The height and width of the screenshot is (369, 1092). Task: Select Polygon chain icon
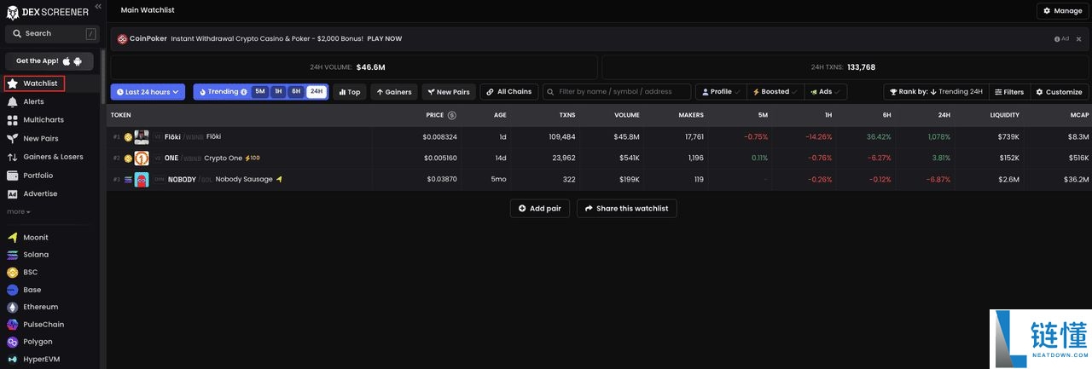point(13,342)
